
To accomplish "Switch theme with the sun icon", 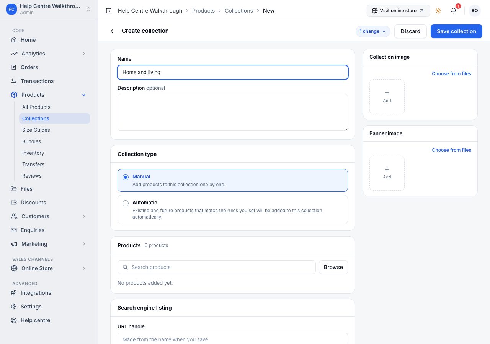I will tap(438, 11).
